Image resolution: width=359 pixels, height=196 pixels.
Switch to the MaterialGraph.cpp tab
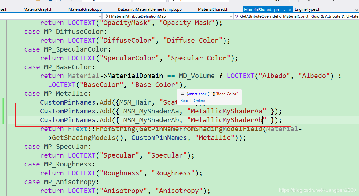pos(85,9)
